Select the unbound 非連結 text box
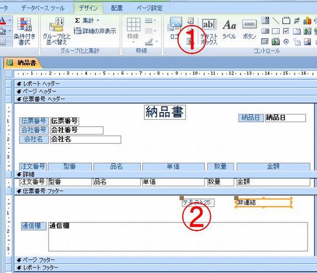 point(264,203)
